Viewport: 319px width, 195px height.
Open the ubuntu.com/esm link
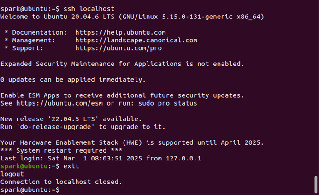[59, 103]
